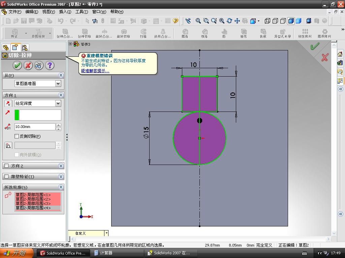Viewport: 345px width, 258px height.
Task: Activate the Pan view tool
Action: coord(237,21)
